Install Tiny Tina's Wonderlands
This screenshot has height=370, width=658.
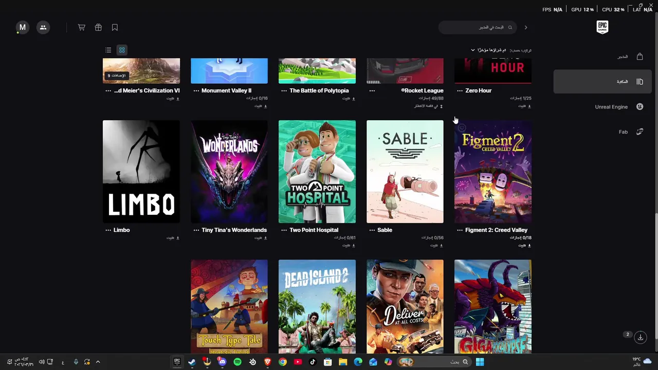[261, 238]
